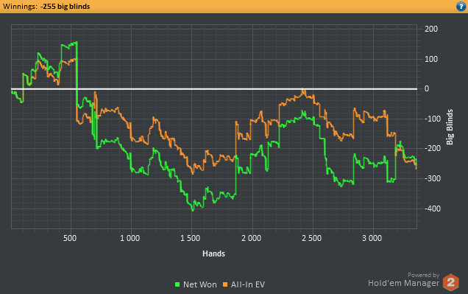The height and width of the screenshot is (294, 468).
Task: Open the blue help question mark icon
Action: point(461,7)
